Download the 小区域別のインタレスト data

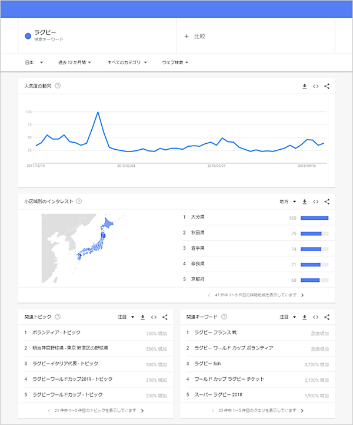pos(305,202)
